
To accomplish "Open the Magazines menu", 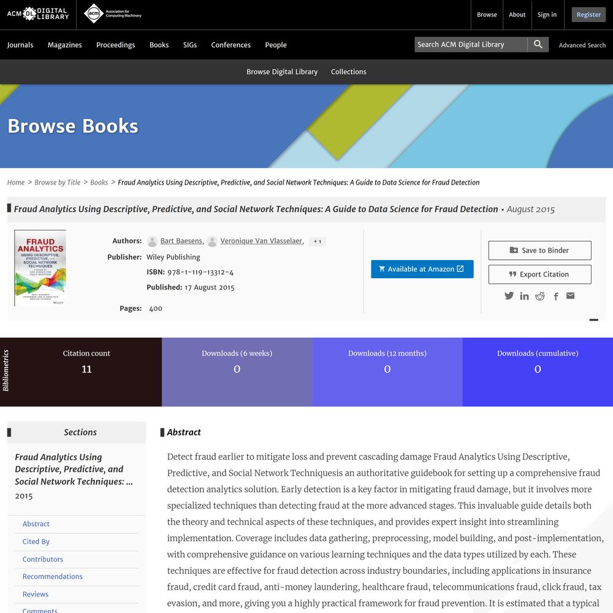I will pyautogui.click(x=65, y=45).
